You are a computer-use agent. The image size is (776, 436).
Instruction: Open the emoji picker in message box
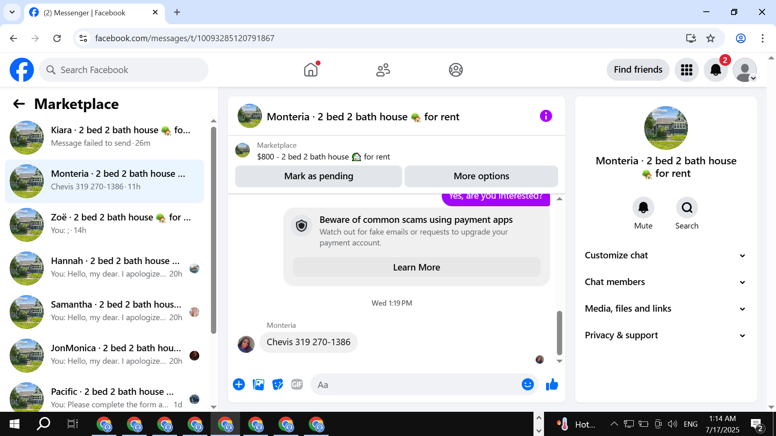click(x=527, y=385)
